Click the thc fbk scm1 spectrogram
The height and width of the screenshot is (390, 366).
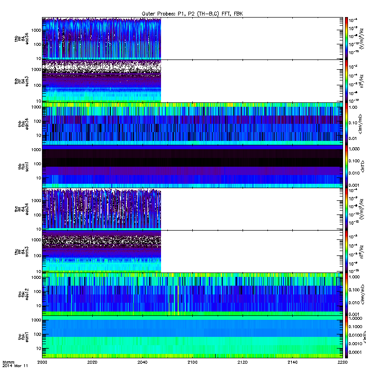point(192,337)
